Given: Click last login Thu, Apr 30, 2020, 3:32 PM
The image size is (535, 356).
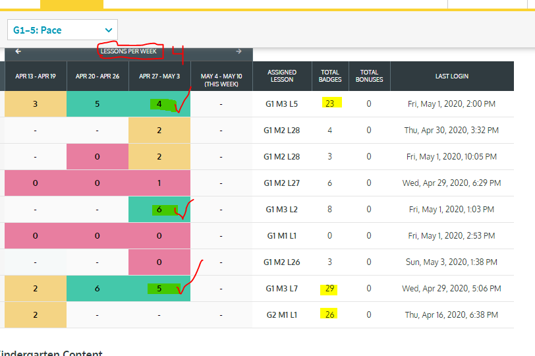Looking at the screenshot, I should 451,131.
